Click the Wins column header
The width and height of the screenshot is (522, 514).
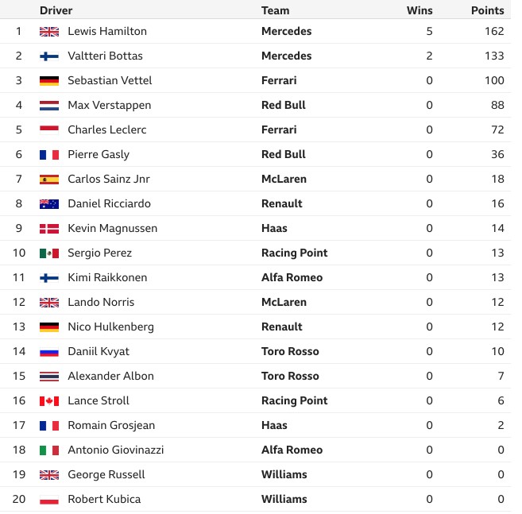pyautogui.click(x=420, y=10)
